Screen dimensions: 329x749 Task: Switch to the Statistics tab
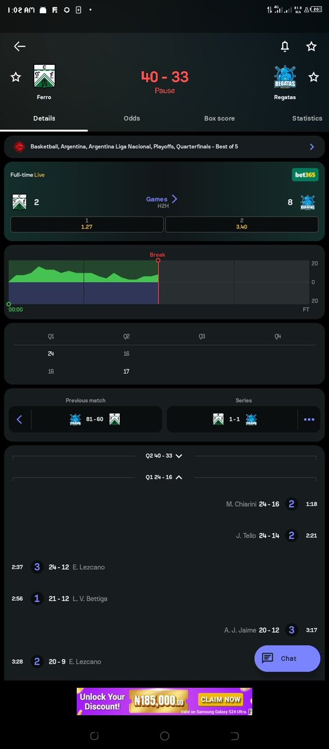click(307, 118)
